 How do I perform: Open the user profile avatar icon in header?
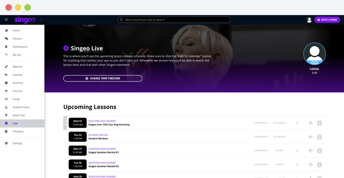(309, 20)
